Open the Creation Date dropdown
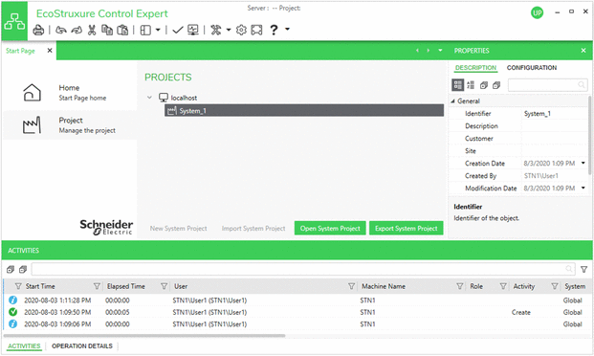This screenshot has width=594, height=356. point(583,163)
